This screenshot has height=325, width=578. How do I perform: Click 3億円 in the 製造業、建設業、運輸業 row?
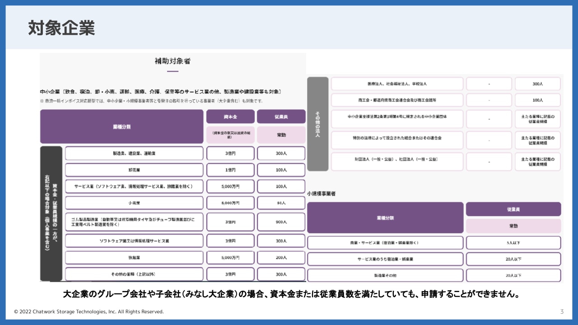tap(231, 153)
